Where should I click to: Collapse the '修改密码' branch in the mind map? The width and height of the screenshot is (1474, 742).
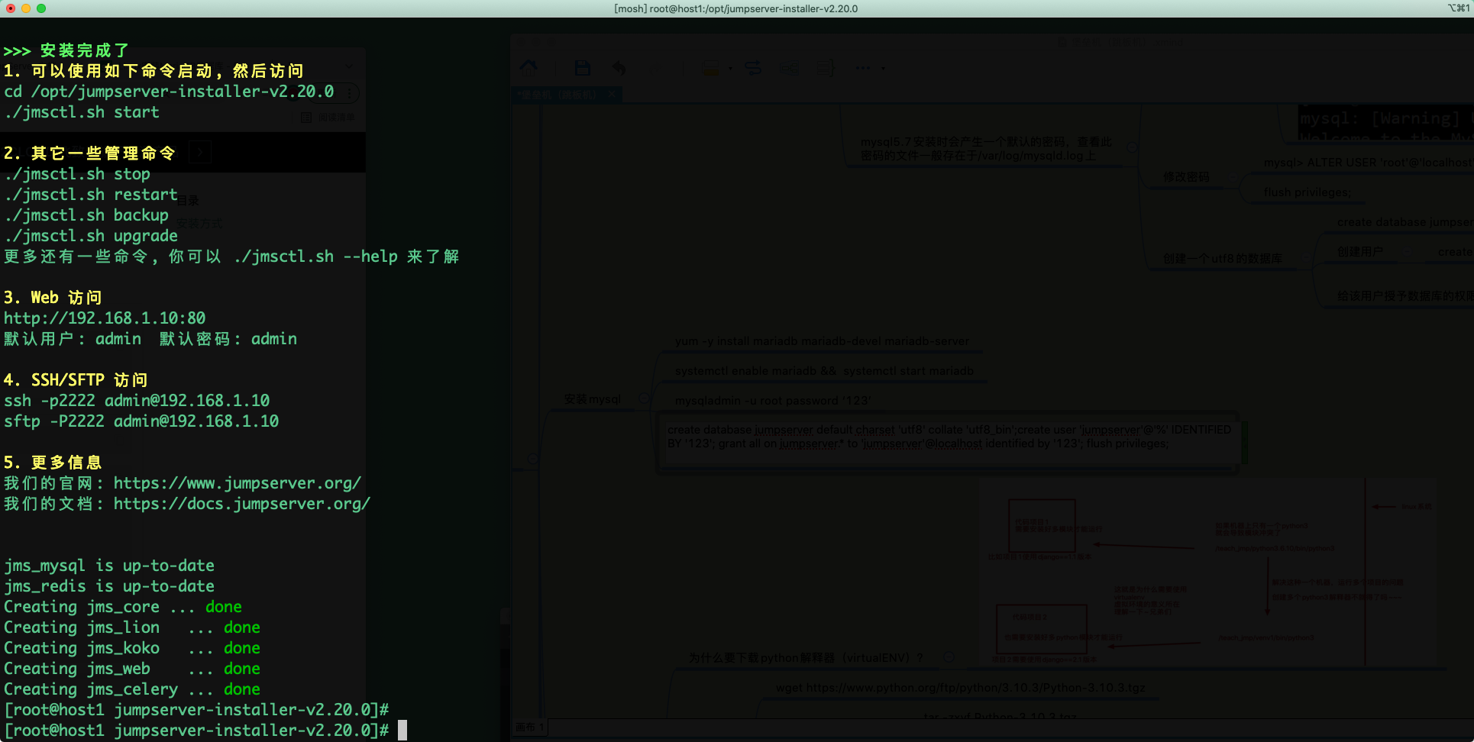coord(1232,176)
